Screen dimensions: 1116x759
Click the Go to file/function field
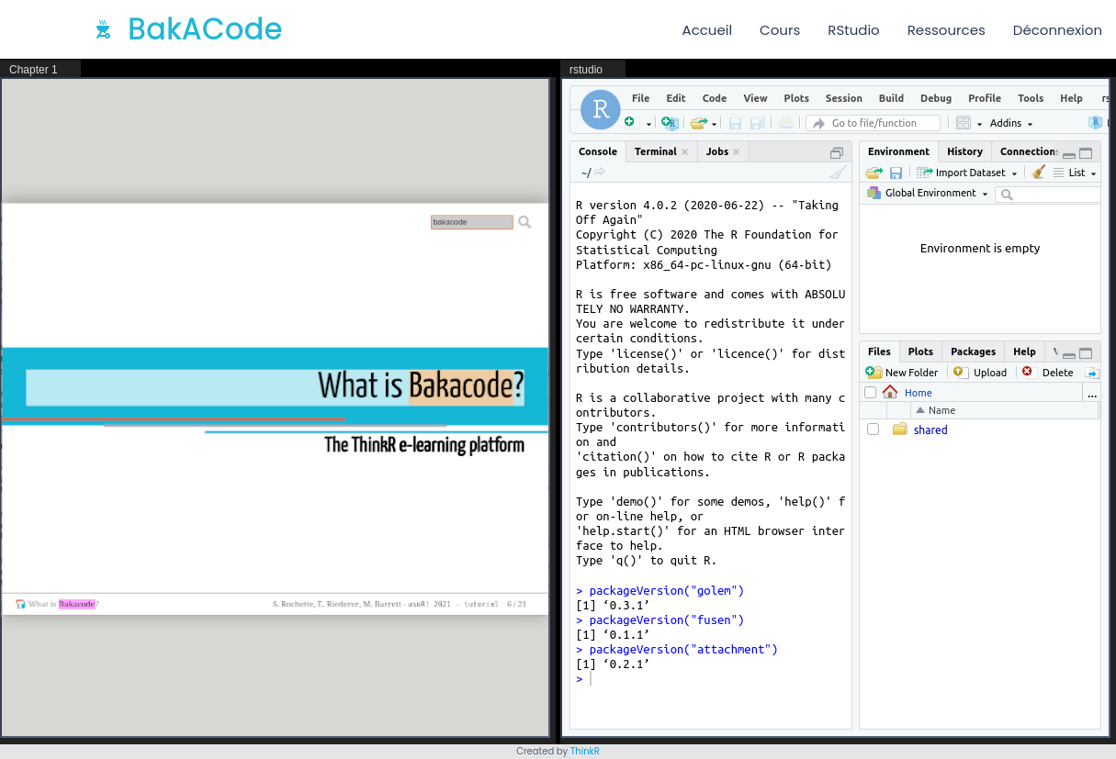(874, 123)
